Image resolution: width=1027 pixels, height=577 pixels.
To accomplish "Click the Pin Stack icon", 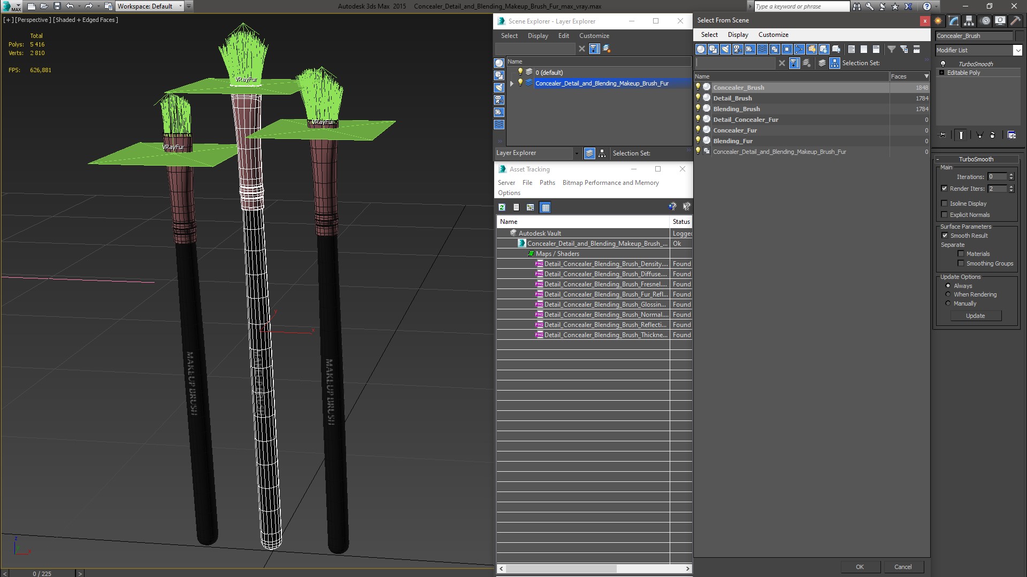I will 942,135.
